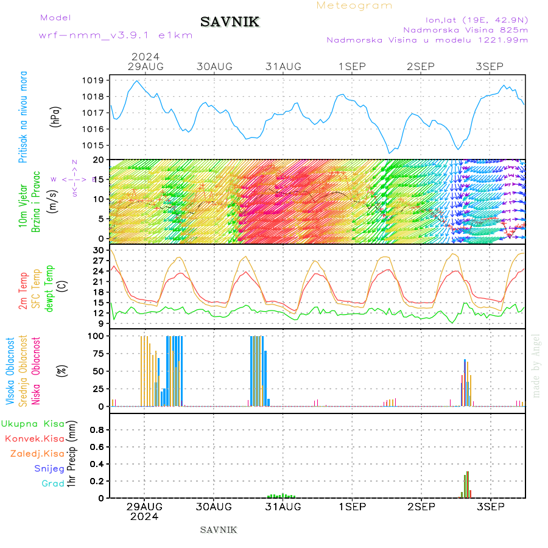The width and height of the screenshot is (548, 548).
Task: Click "Pritisak na nivou mora" axis title
Action: pos(23,117)
